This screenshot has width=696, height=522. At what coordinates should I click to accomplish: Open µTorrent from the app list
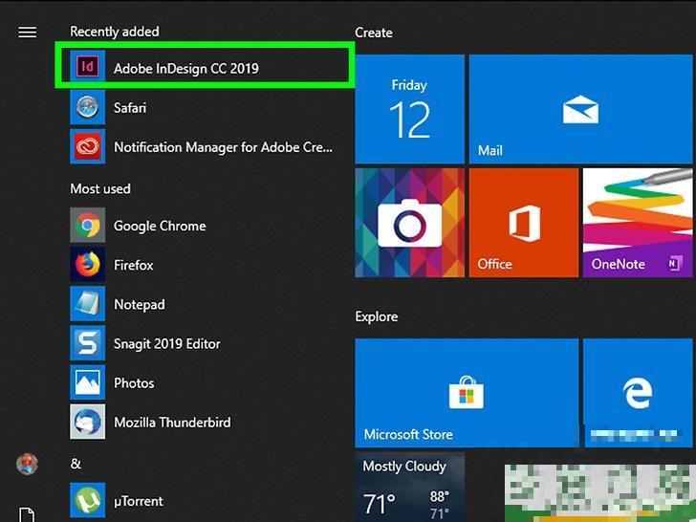coord(138,500)
